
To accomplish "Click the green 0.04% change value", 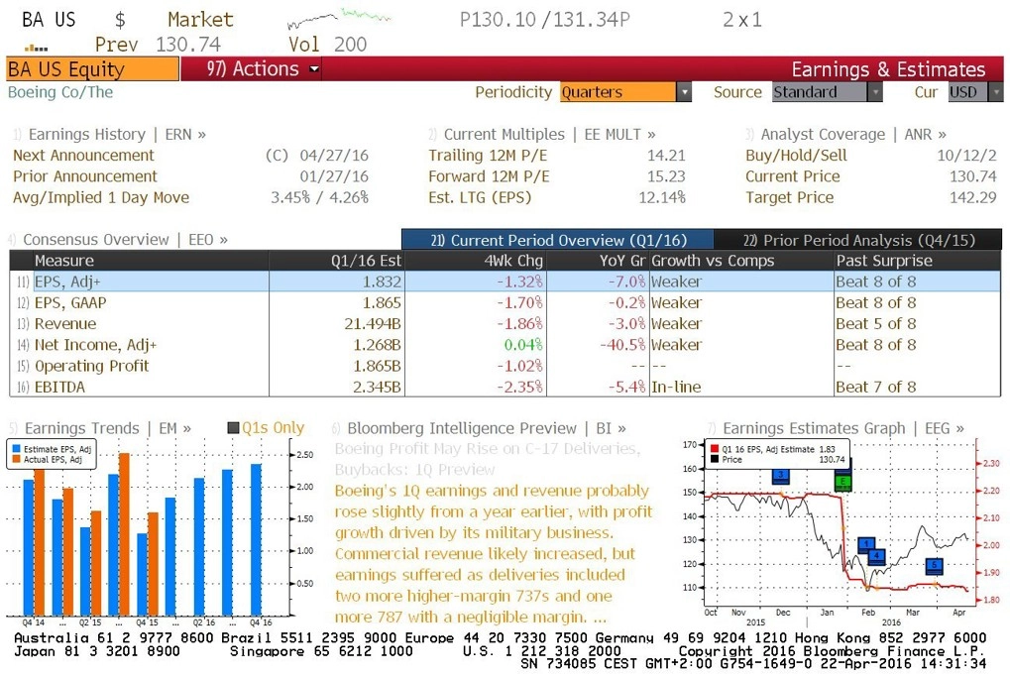I will click(x=523, y=345).
